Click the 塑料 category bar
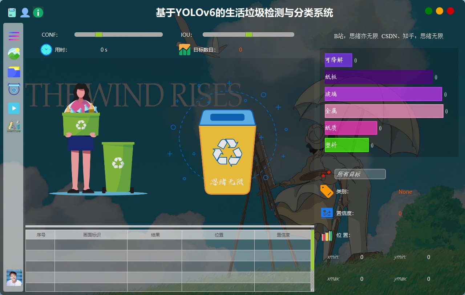 (x=347, y=145)
